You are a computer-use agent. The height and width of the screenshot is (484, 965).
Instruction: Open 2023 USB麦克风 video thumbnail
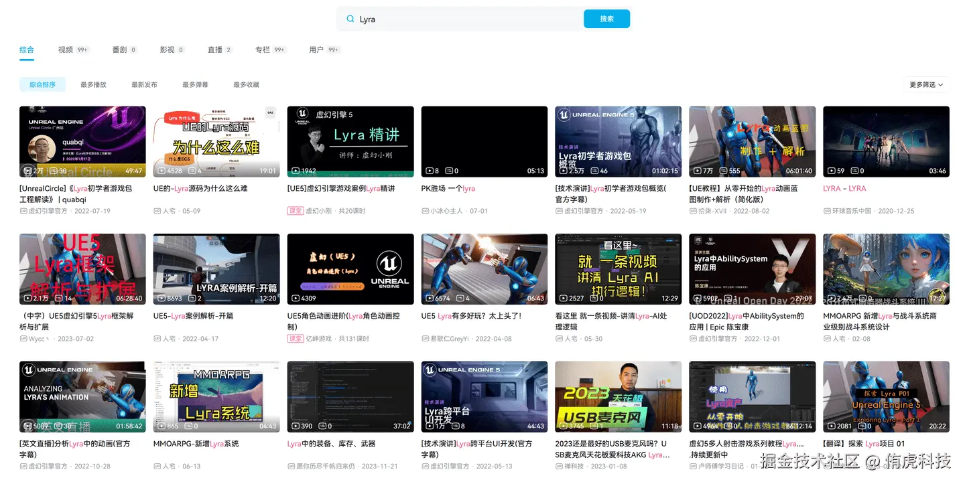coord(619,397)
